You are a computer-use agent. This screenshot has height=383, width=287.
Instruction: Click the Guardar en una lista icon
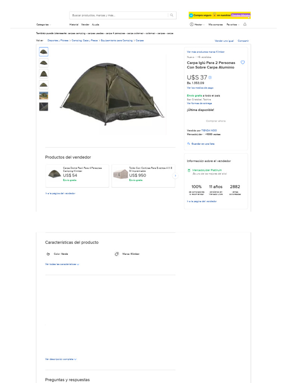click(189, 144)
